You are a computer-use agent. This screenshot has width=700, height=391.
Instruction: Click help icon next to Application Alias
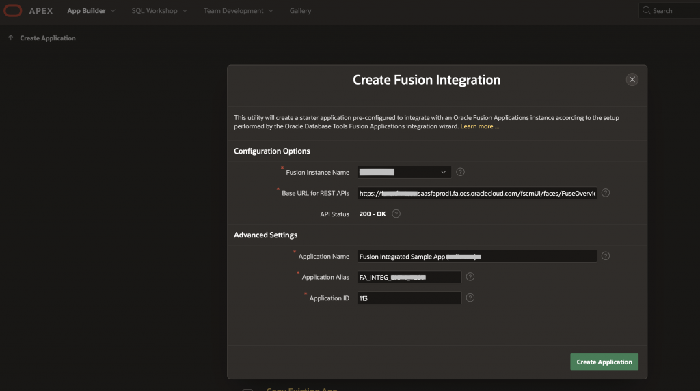(470, 277)
